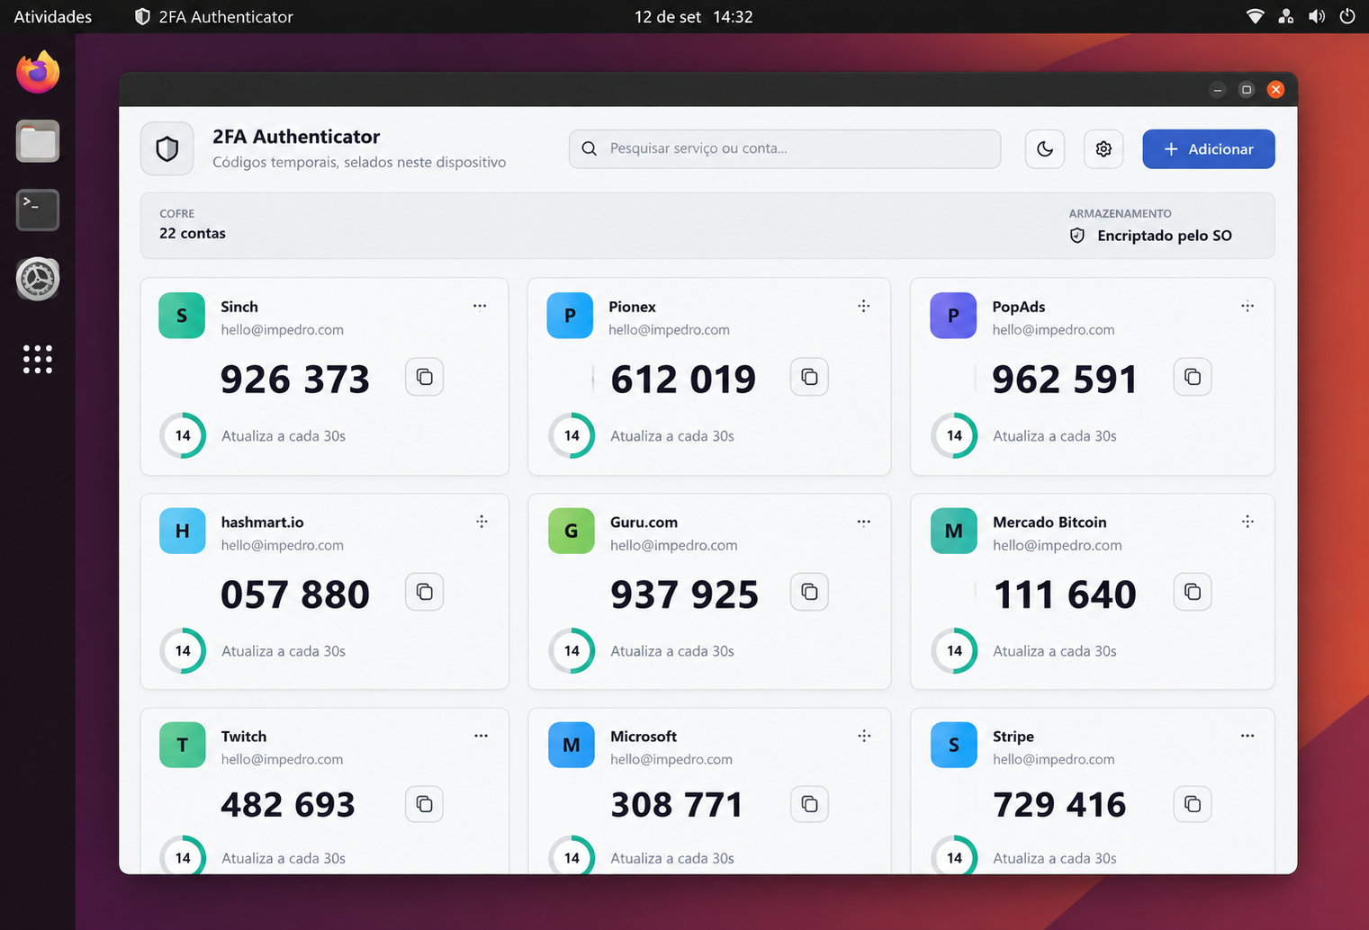This screenshot has width=1369, height=930.
Task: Copy the Stripe code 729 416
Action: 1193,804
